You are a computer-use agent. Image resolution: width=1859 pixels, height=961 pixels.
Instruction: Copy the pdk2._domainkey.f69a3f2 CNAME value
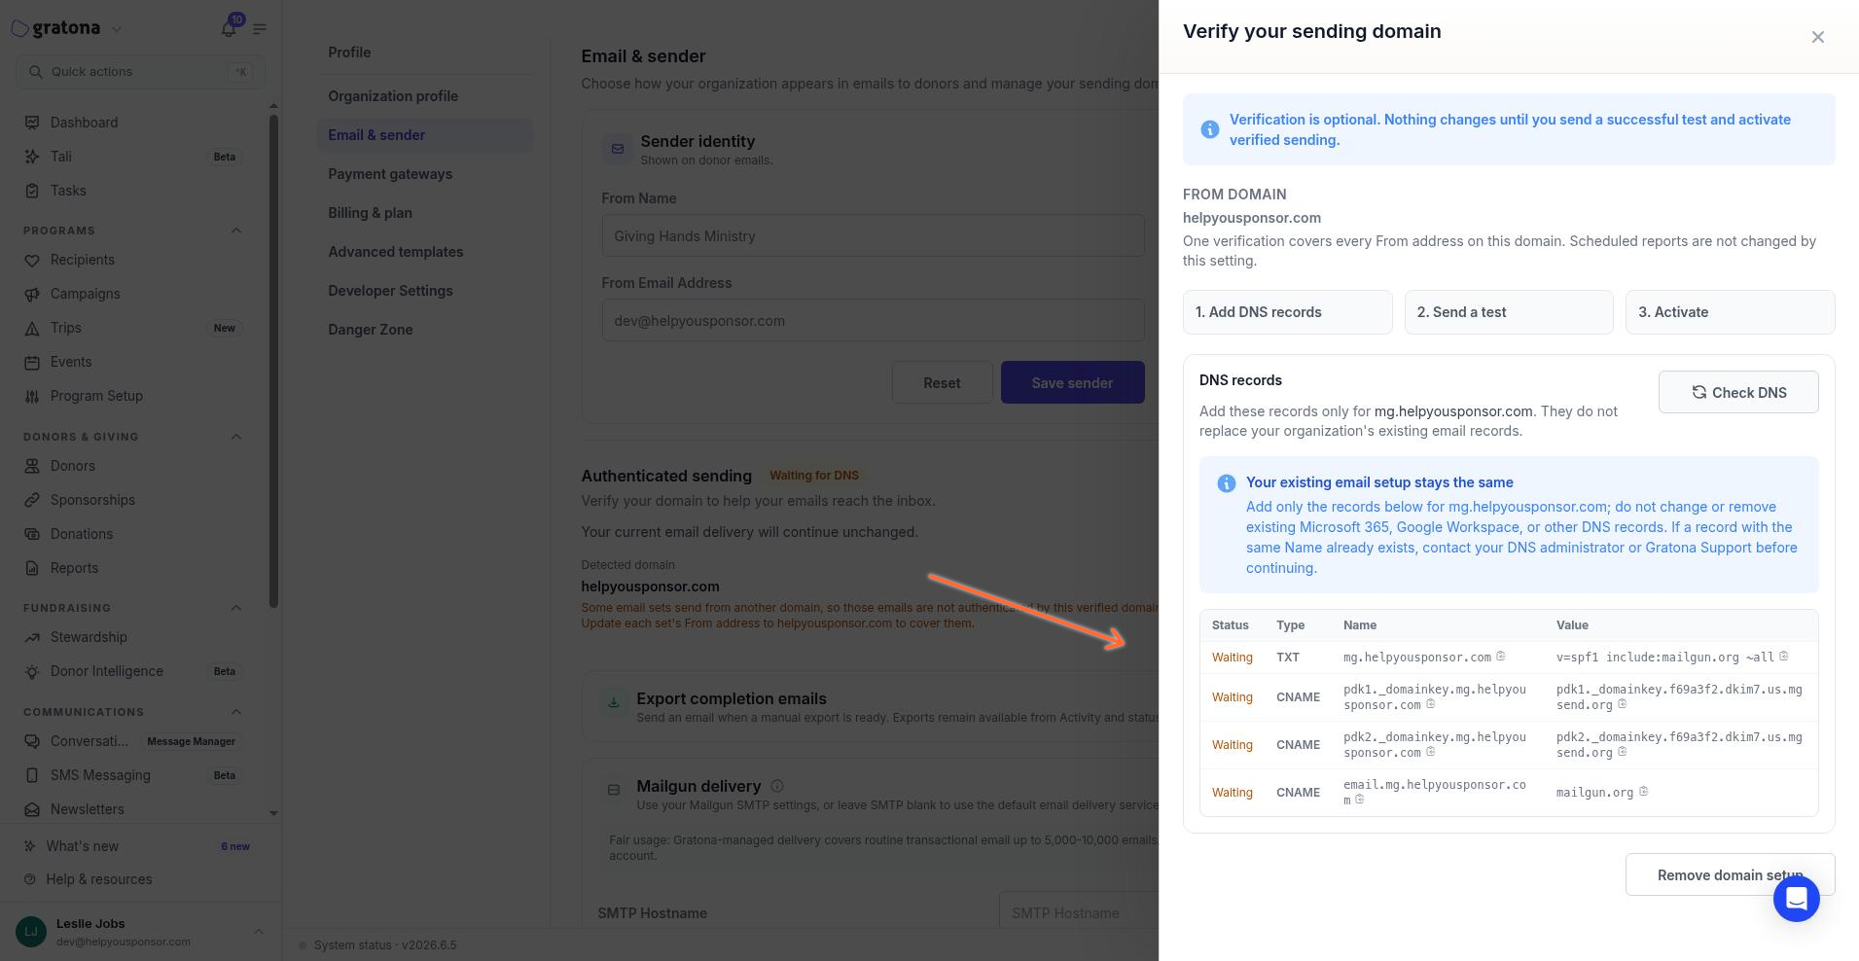[x=1622, y=752]
